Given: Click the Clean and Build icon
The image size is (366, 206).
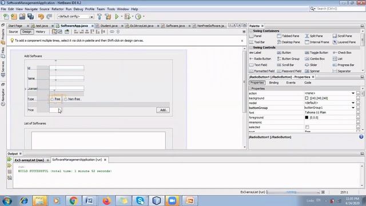Looking at the screenshot, I should (x=108, y=17).
